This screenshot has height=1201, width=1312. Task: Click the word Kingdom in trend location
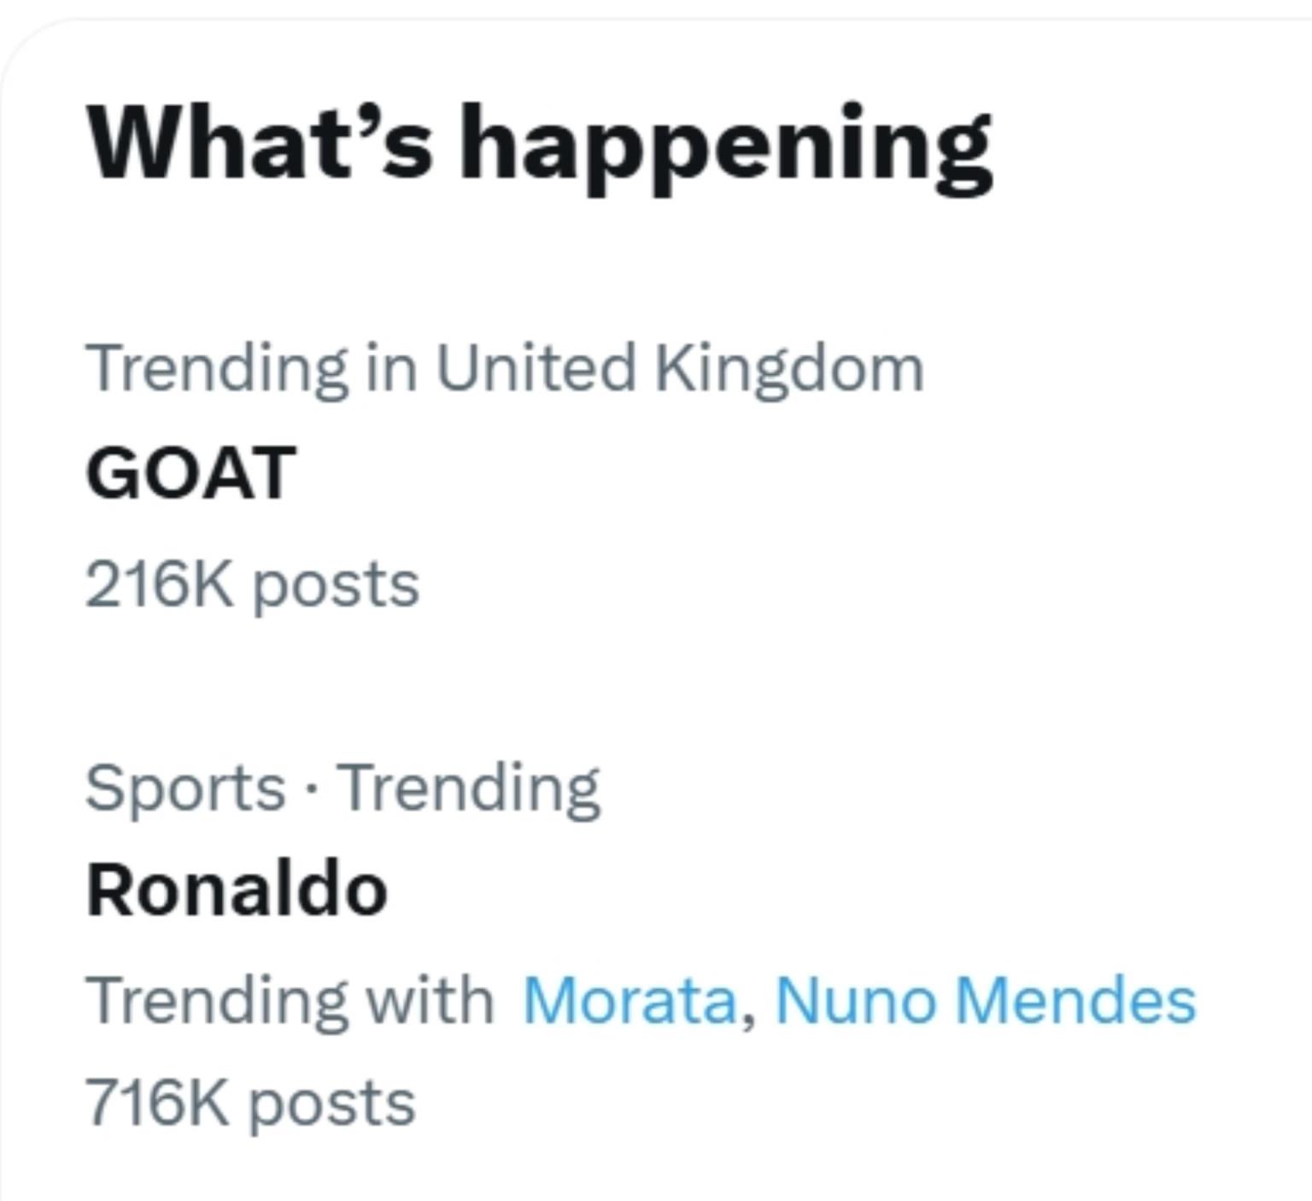pyautogui.click(x=789, y=369)
